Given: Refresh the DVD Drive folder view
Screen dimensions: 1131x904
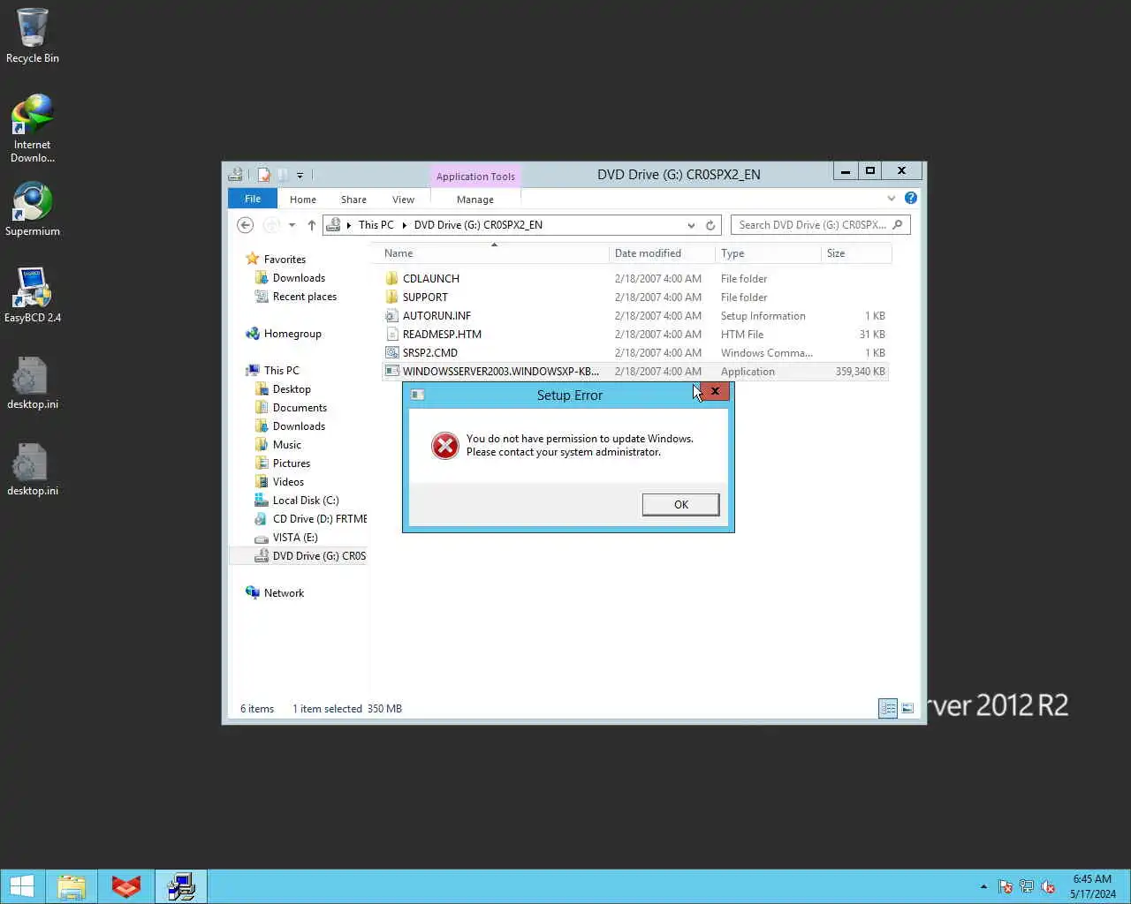Looking at the screenshot, I should (710, 225).
